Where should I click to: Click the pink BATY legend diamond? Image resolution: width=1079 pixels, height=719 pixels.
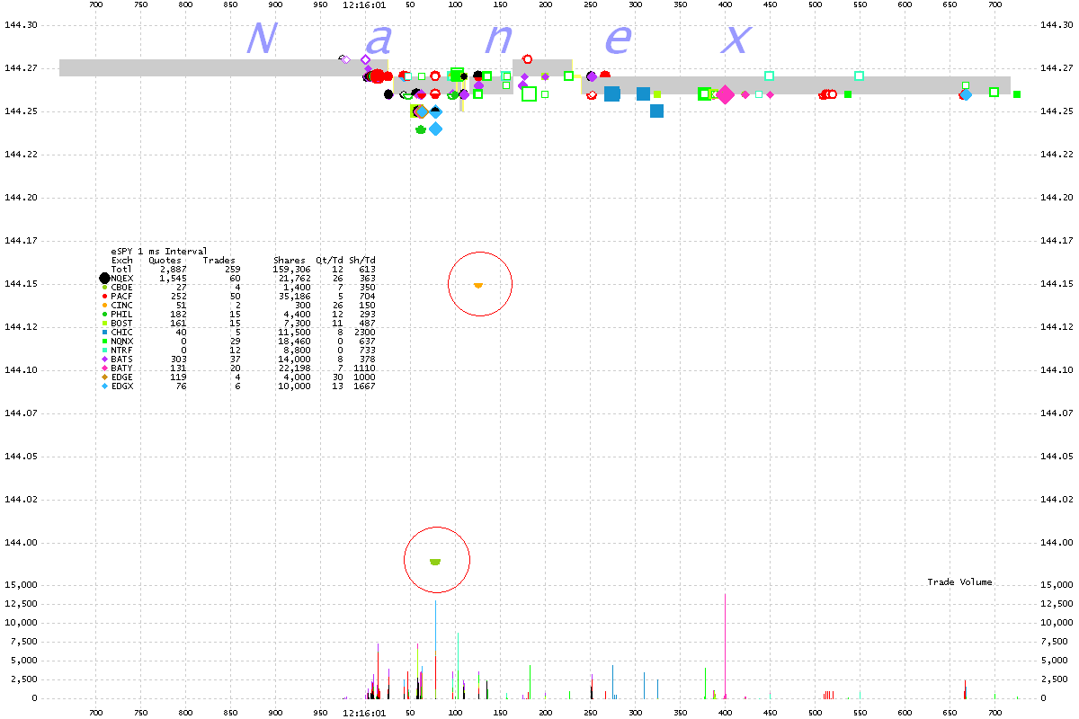click(x=105, y=368)
